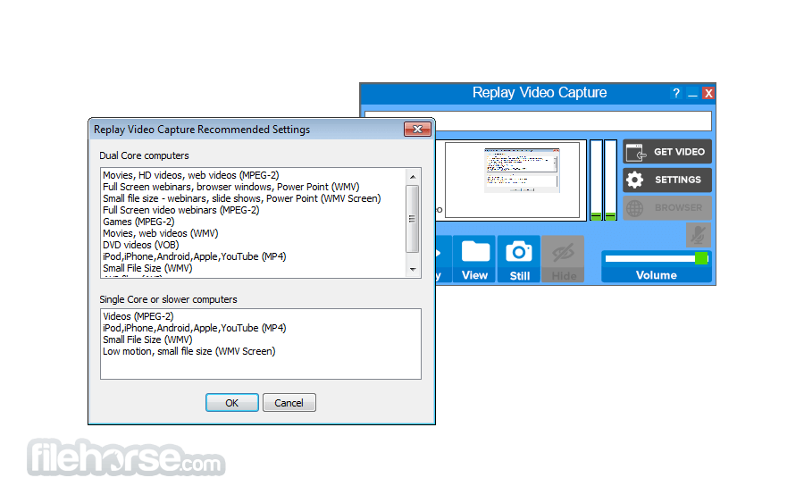Select "Small File Size (WMV)" in Single Core list
This screenshot has width=804, height=503.
[x=147, y=340]
